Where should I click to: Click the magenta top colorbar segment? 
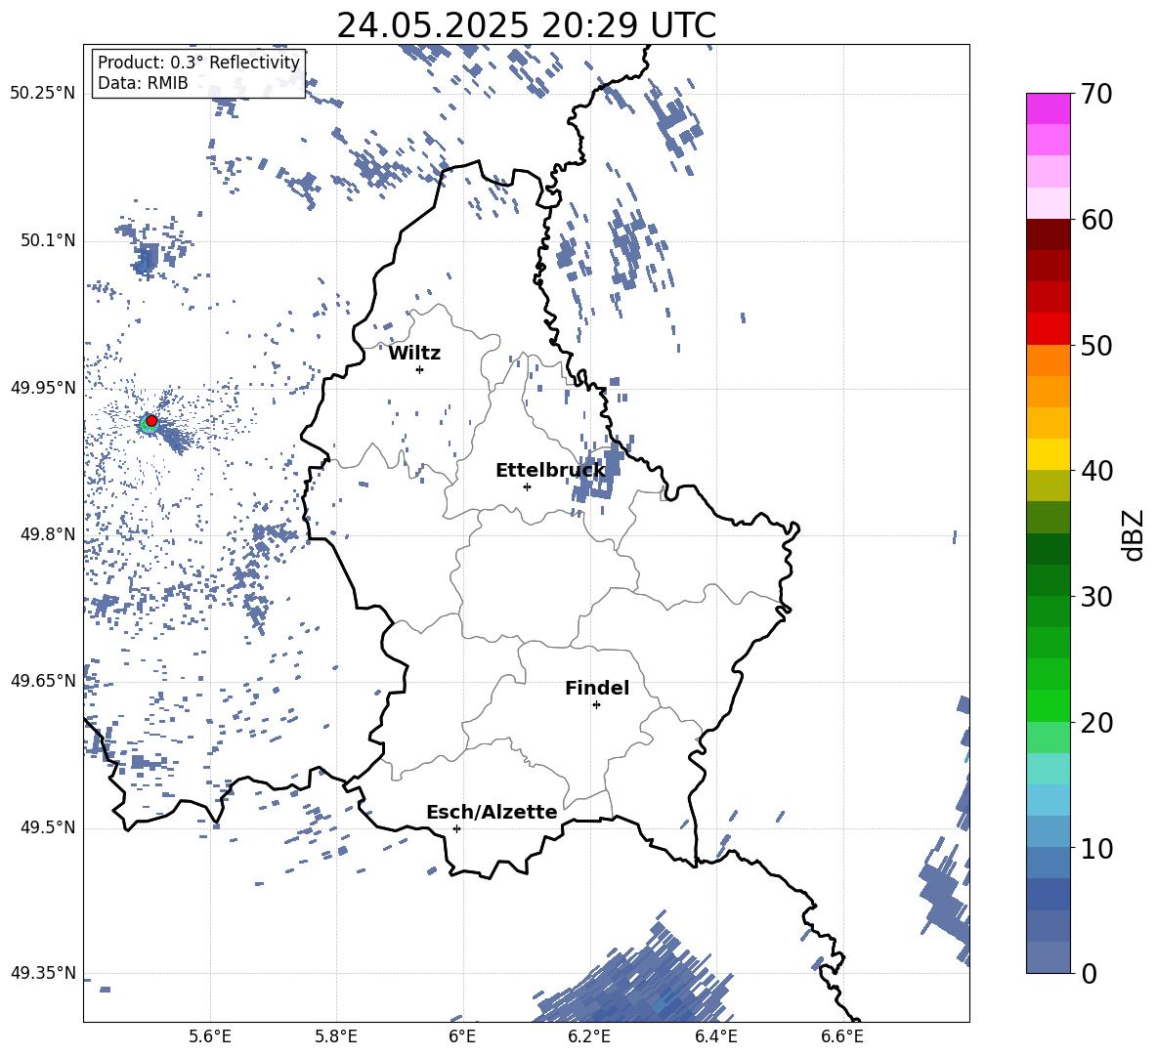pyautogui.click(x=1049, y=108)
